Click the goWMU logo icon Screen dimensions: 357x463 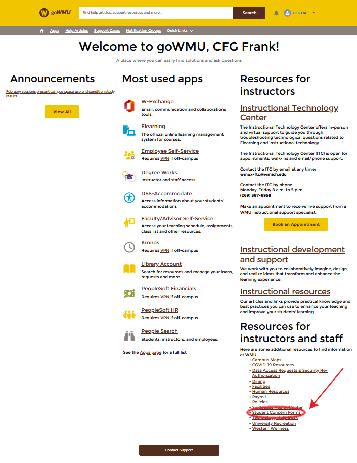(x=44, y=13)
